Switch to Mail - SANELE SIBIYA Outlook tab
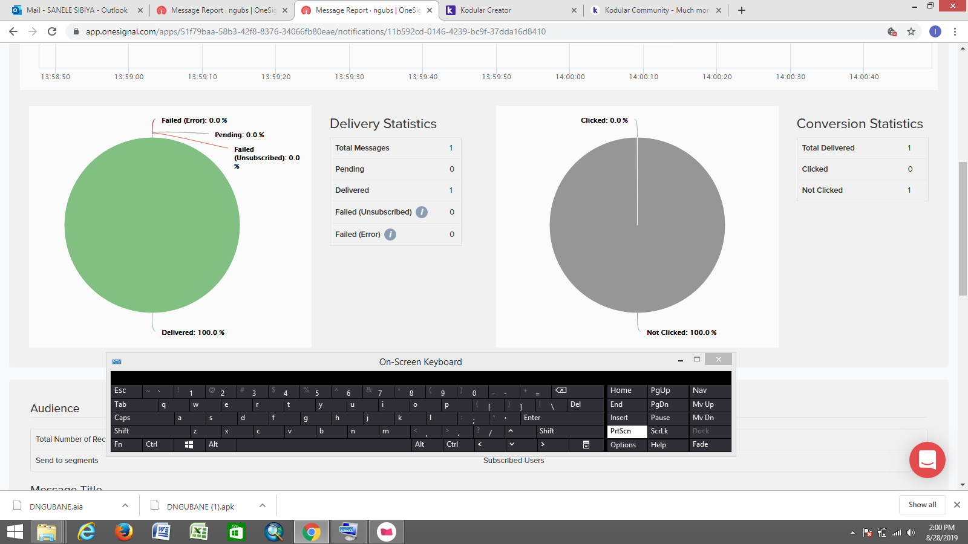This screenshot has width=968, height=544. (77, 10)
